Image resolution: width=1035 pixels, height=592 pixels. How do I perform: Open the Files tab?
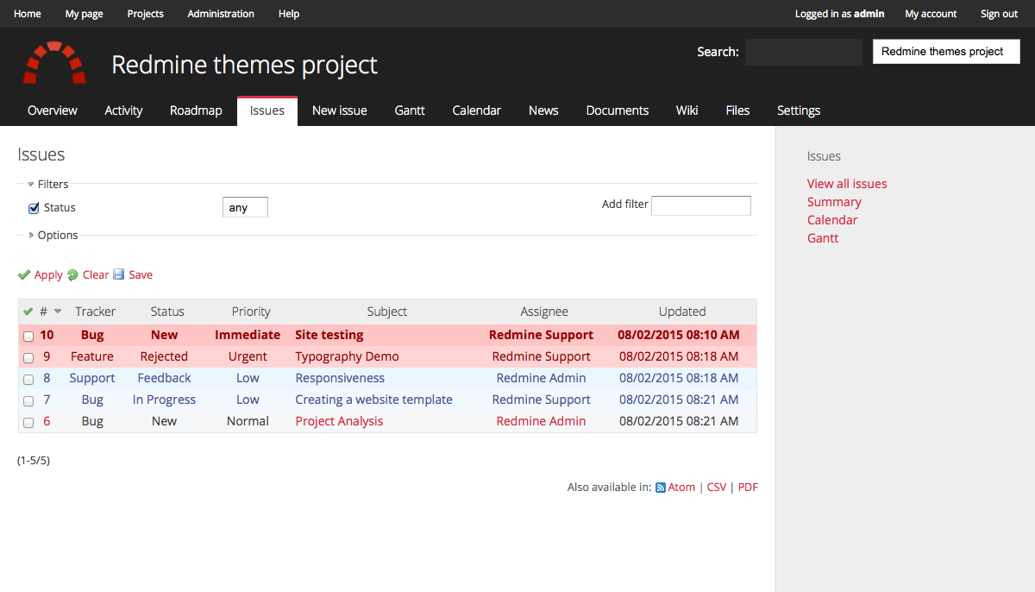(737, 110)
